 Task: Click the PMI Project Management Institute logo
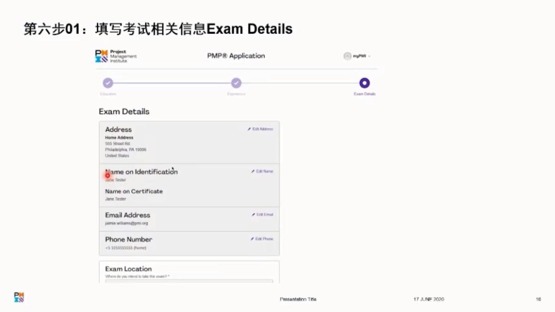pos(113,56)
